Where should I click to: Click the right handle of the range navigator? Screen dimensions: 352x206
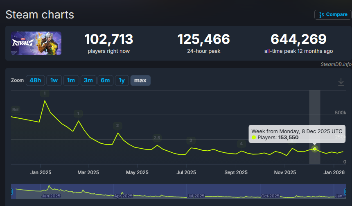(x=346, y=192)
